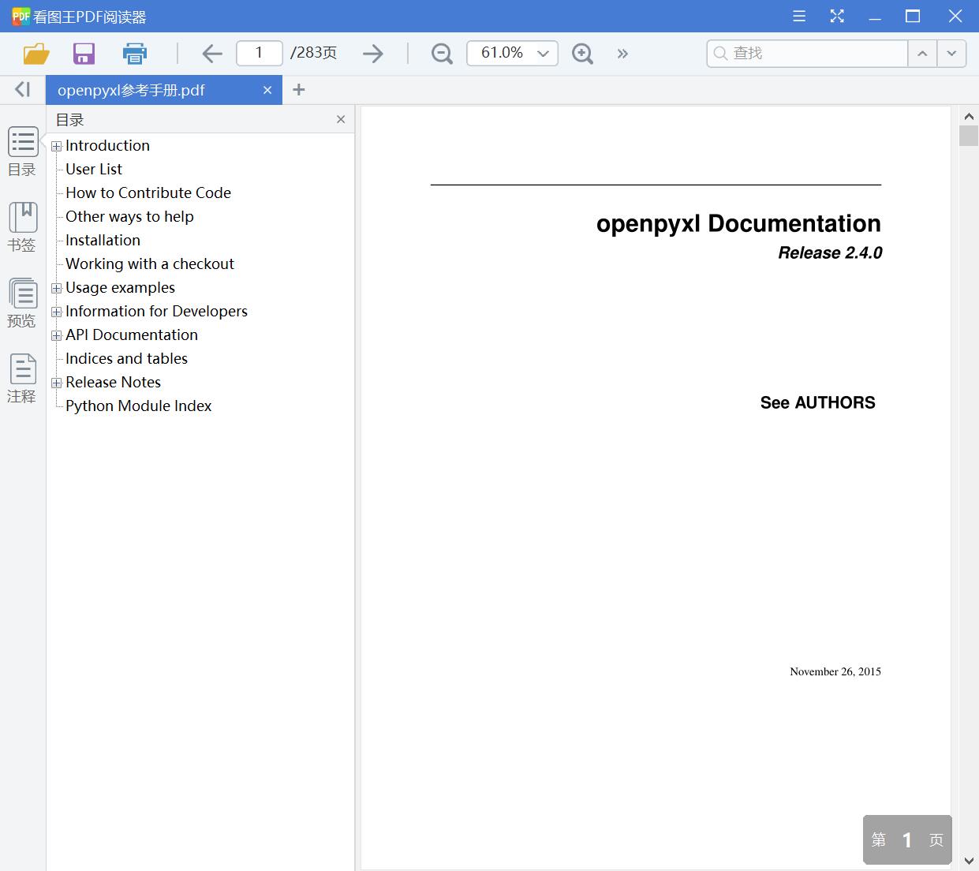Screen dimensions: 979x871
Task: Open a PDF file via folder icon
Action: (35, 53)
